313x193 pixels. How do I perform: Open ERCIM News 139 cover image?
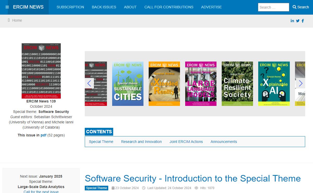click(41, 71)
